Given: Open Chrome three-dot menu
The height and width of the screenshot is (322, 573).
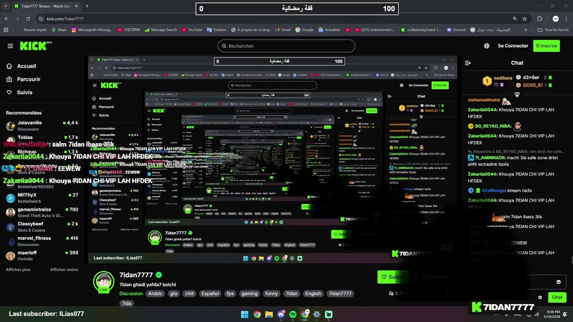Looking at the screenshot, I should click(x=566, y=19).
